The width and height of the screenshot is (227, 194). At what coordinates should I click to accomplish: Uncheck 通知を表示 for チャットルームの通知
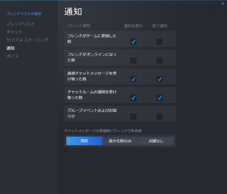pos(133,98)
